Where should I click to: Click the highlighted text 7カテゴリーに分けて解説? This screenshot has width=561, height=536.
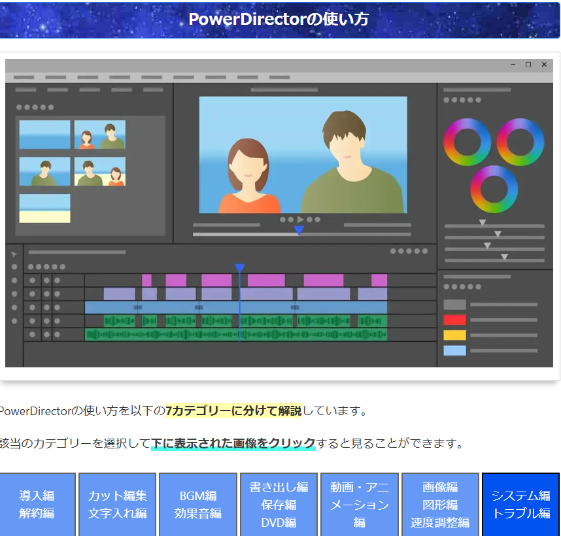(233, 411)
